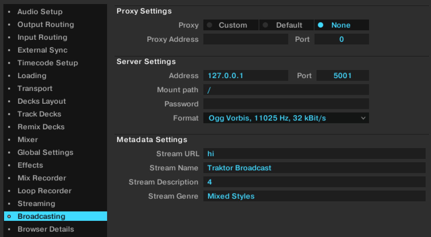The image size is (431, 237).
Task: Select the Broadcasting preferences page
Action: pyautogui.click(x=42, y=216)
